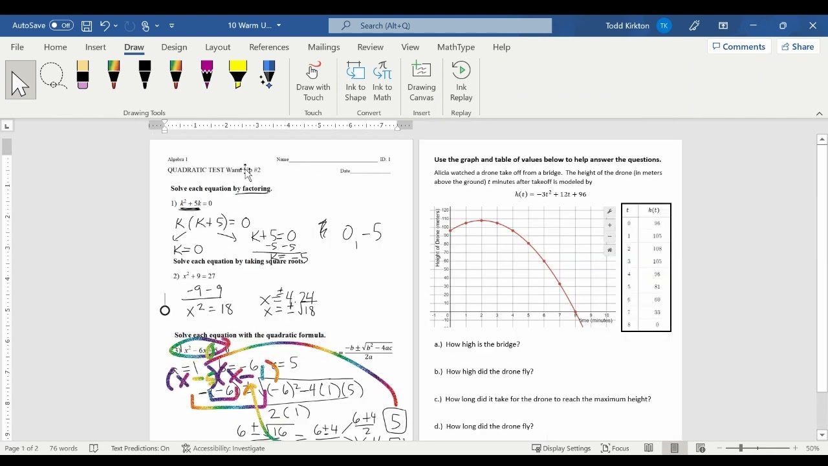Screen dimensions: 828x466
Task: Click the 50% zoom level
Action: (812, 448)
